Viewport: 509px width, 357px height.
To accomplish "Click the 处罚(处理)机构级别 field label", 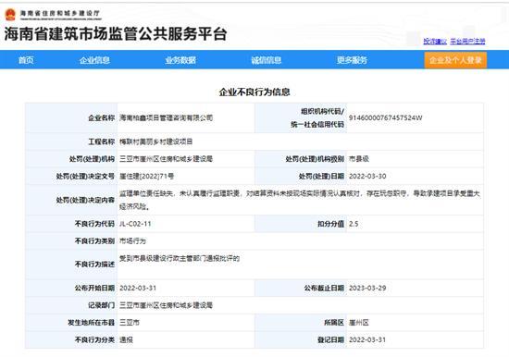I will click(315, 159).
